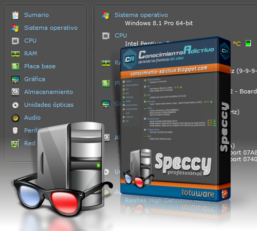This screenshot has width=257, height=231.
Task: Open the Audio sidebar section
Action: (x=32, y=118)
